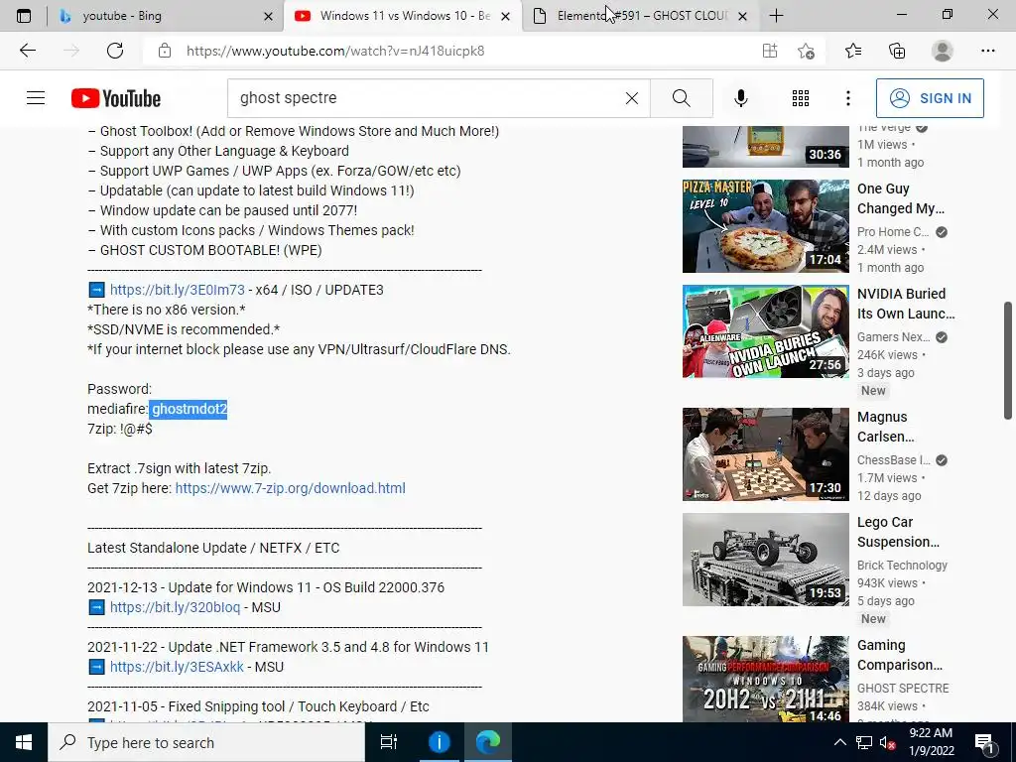
Task: Open Edge settings and more menu
Action: click(987, 51)
